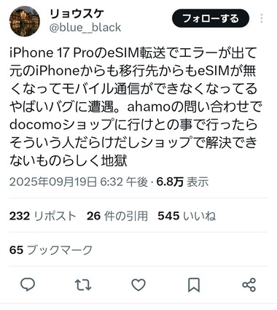Click the repost arrows icon

point(83,284)
